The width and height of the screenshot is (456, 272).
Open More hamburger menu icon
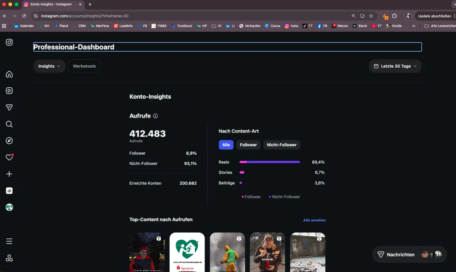pos(9,241)
